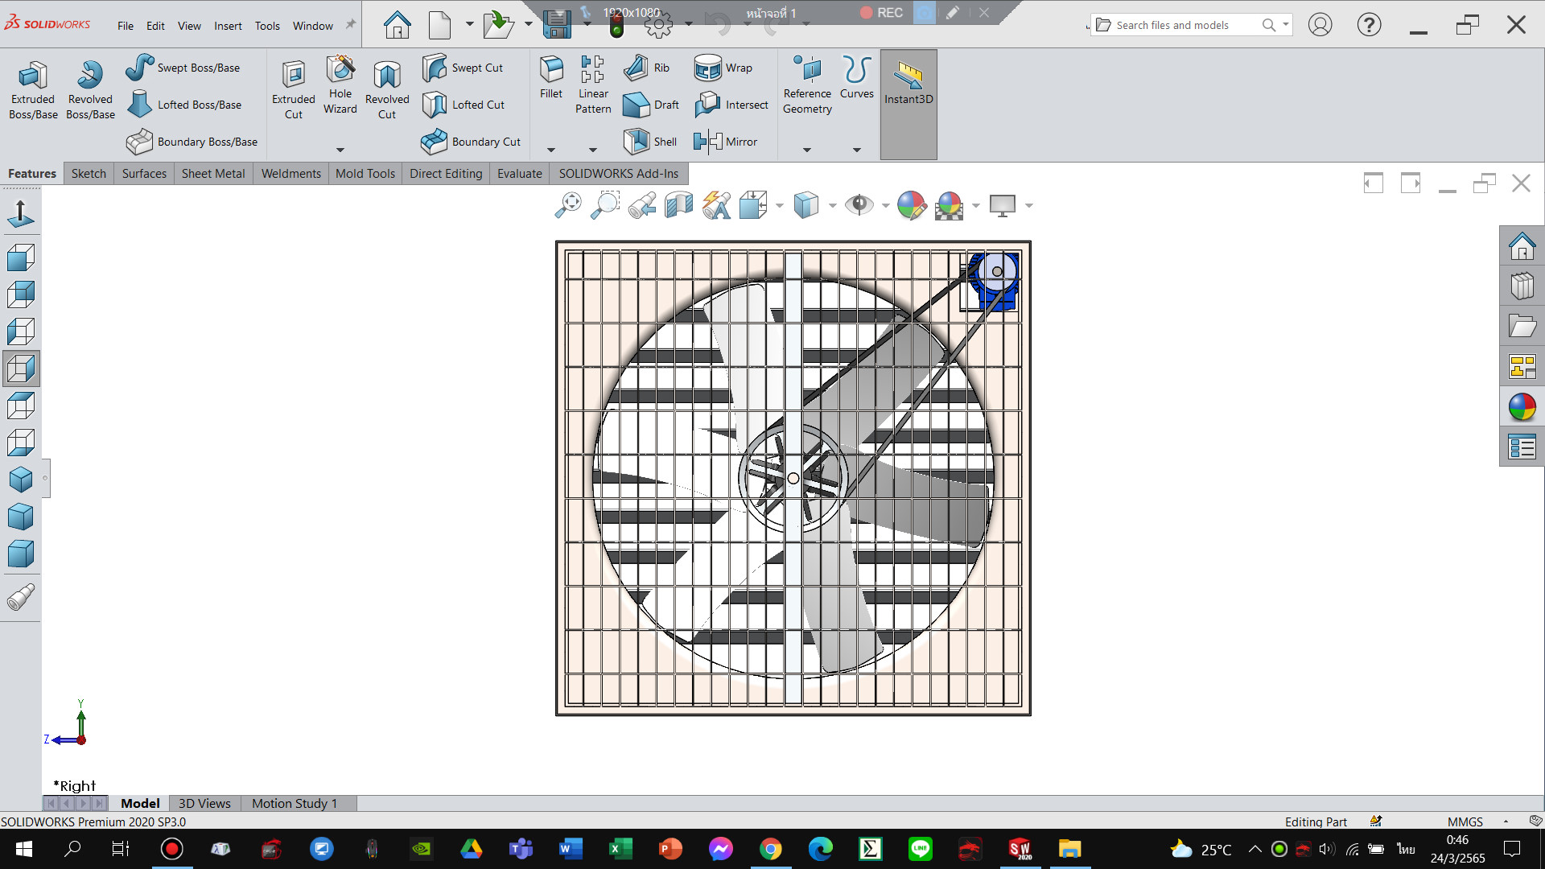The image size is (1545, 869).
Task: Switch to the Sketch tab
Action: [89, 173]
